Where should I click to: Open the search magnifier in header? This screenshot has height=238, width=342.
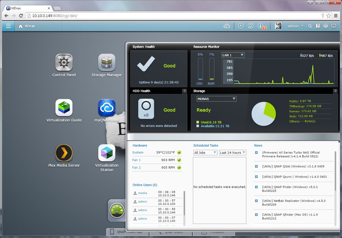coord(310,26)
